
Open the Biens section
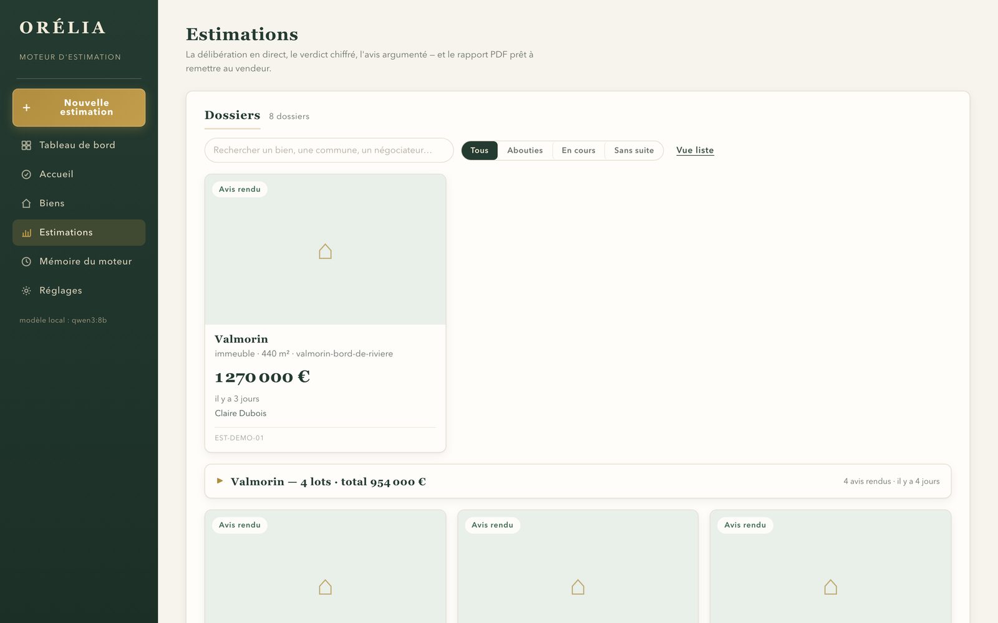(x=79, y=204)
